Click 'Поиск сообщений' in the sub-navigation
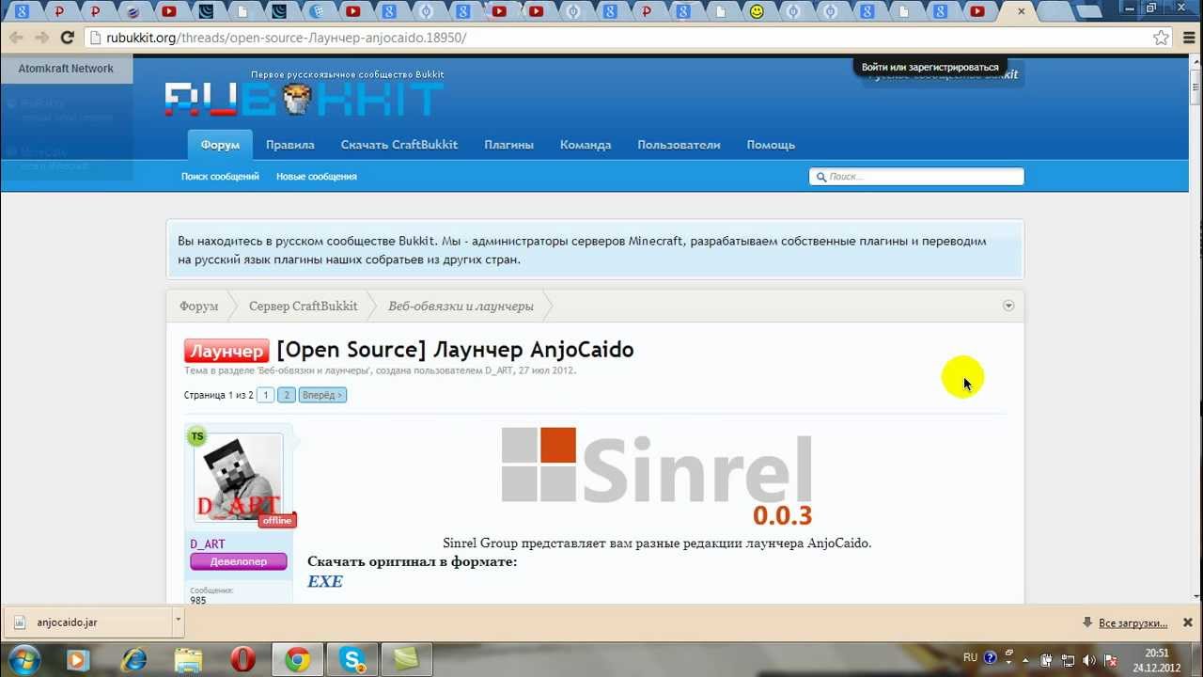The image size is (1203, 677). pyautogui.click(x=220, y=177)
